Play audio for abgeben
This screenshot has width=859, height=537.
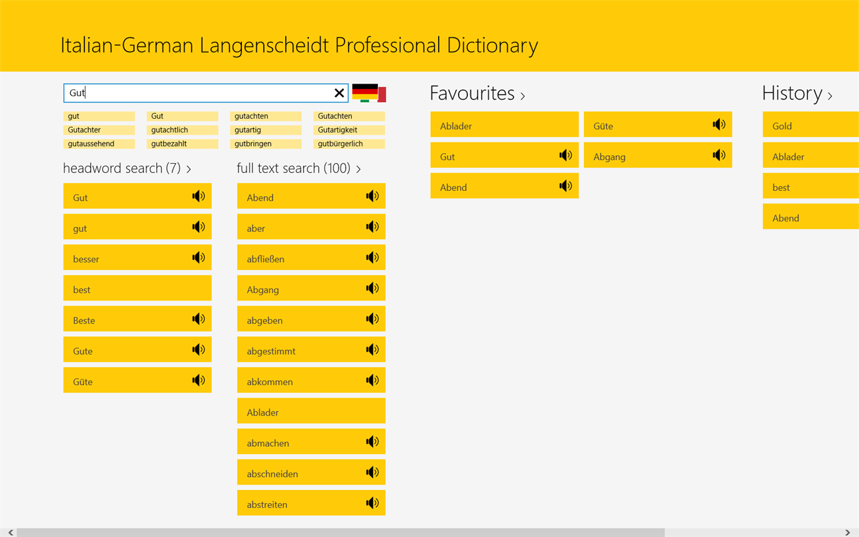click(x=372, y=319)
